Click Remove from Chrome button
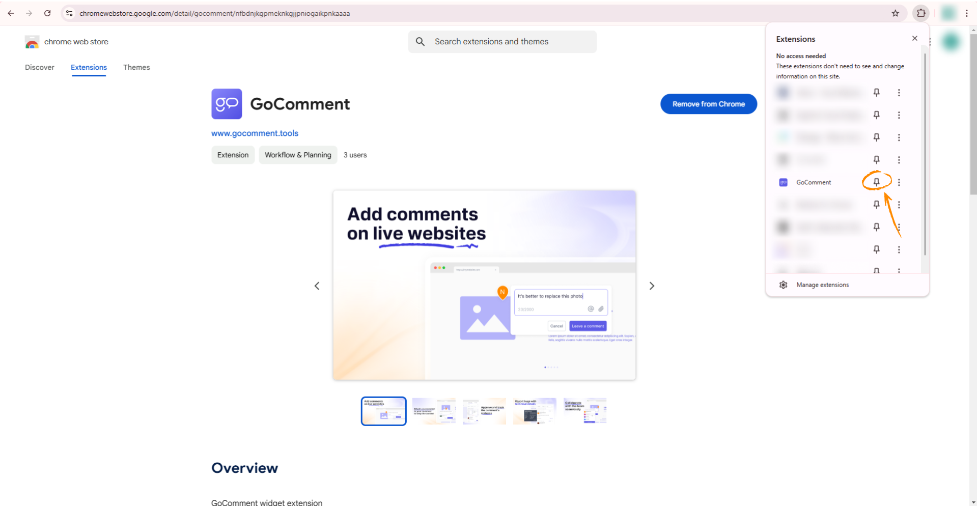Image resolution: width=977 pixels, height=506 pixels. (708, 104)
